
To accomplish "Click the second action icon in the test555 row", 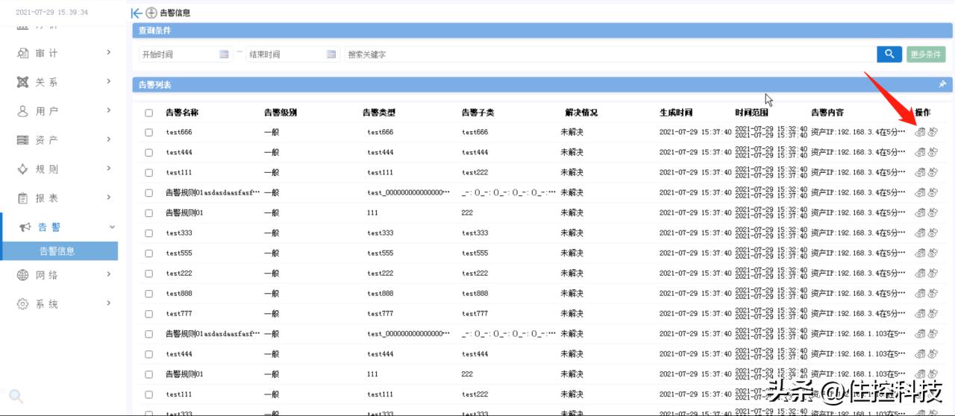I will point(933,253).
